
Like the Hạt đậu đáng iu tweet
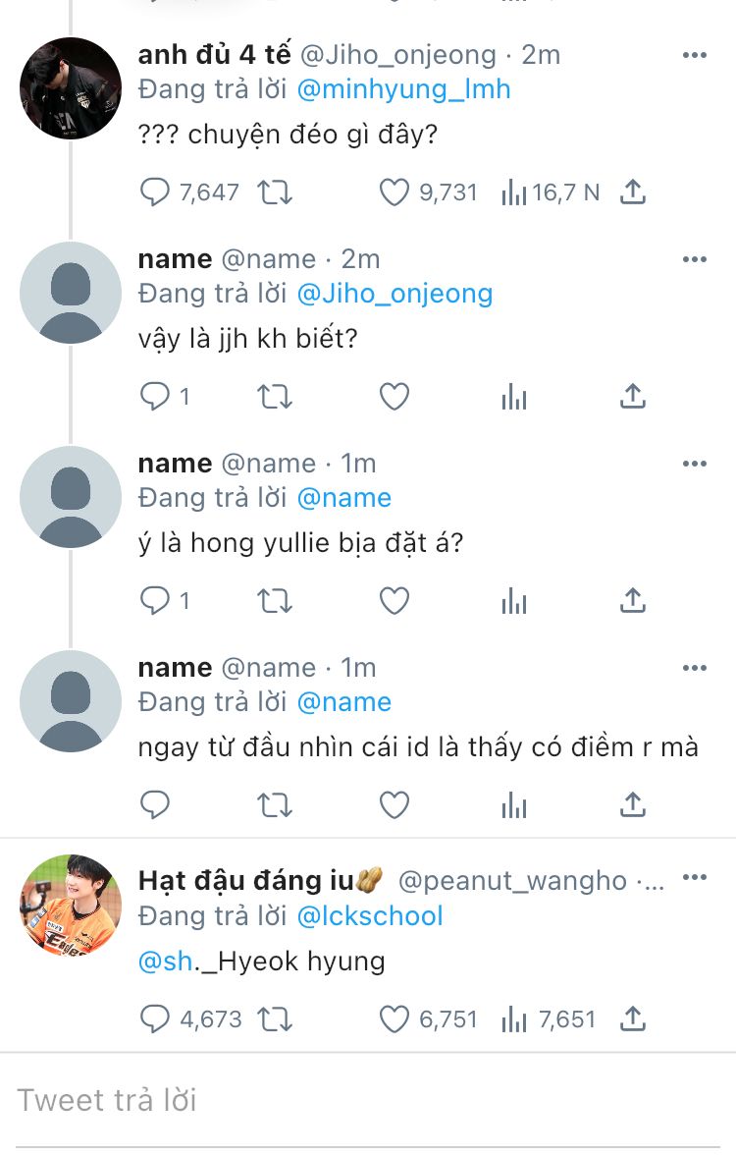tap(394, 1019)
